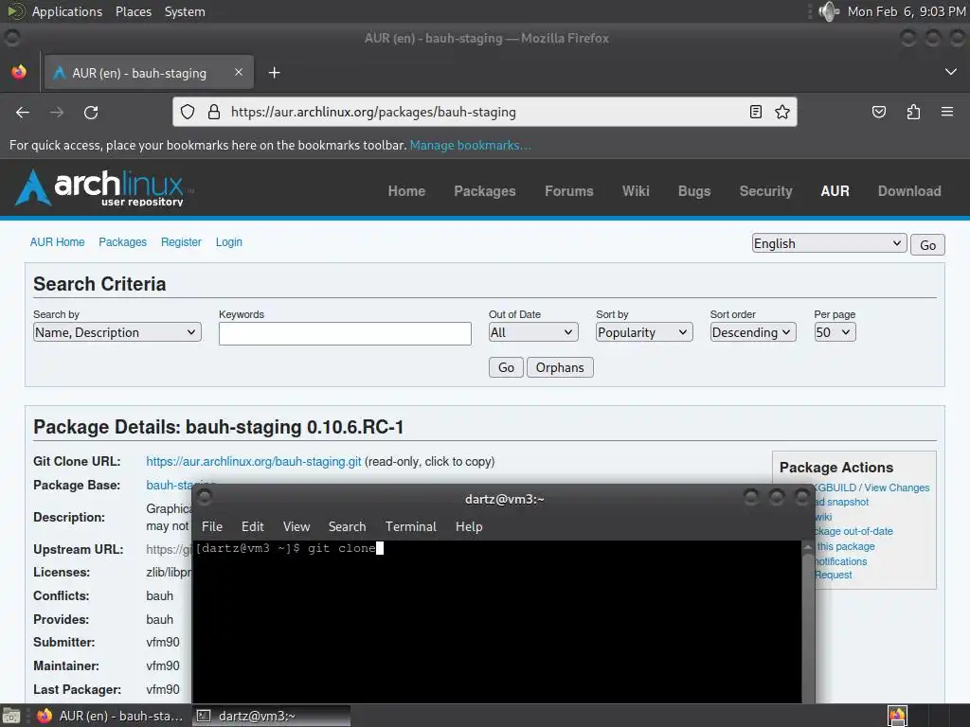
Task: Click terminal vertical scrollbar
Action: click(807, 621)
